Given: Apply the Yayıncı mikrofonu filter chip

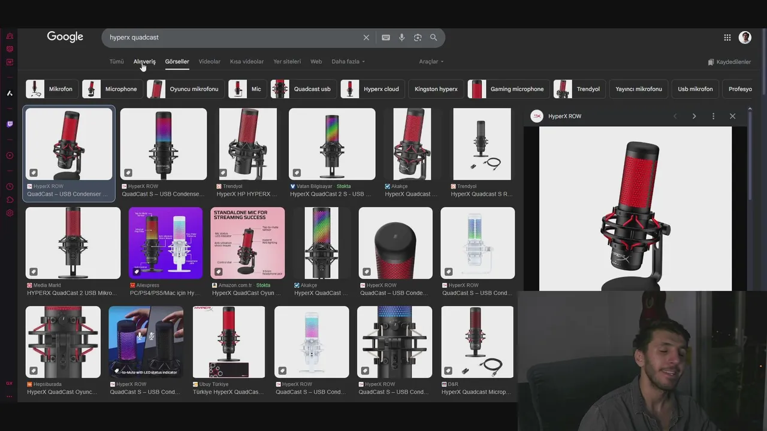Looking at the screenshot, I should (638, 89).
